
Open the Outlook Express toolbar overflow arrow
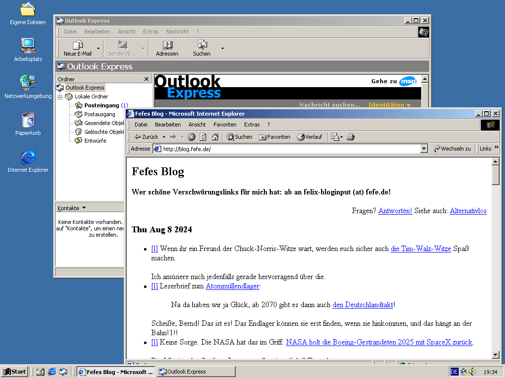pyautogui.click(x=222, y=49)
